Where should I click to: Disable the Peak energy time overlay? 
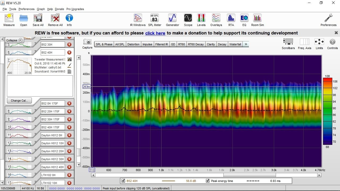tap(208, 181)
